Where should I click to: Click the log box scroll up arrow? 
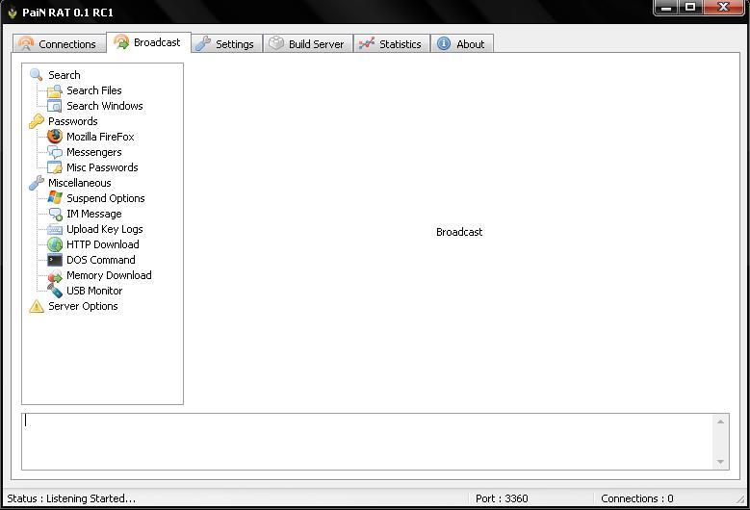coord(720,421)
